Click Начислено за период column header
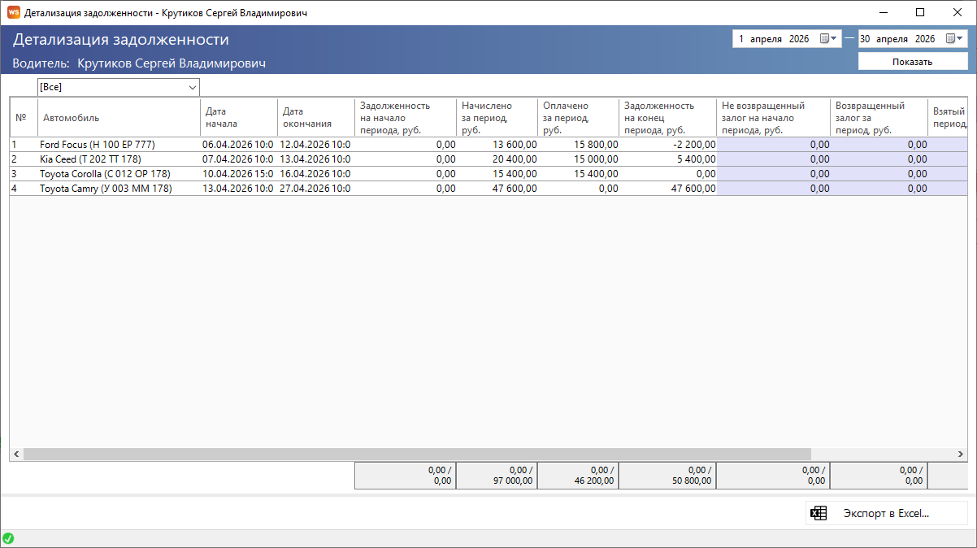977x548 pixels. [x=497, y=117]
